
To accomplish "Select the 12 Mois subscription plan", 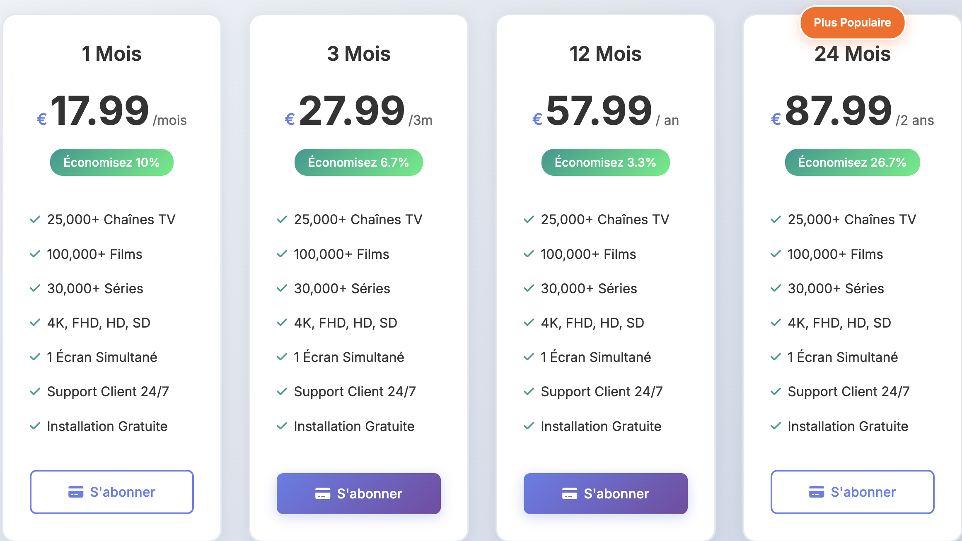I will pos(605,493).
